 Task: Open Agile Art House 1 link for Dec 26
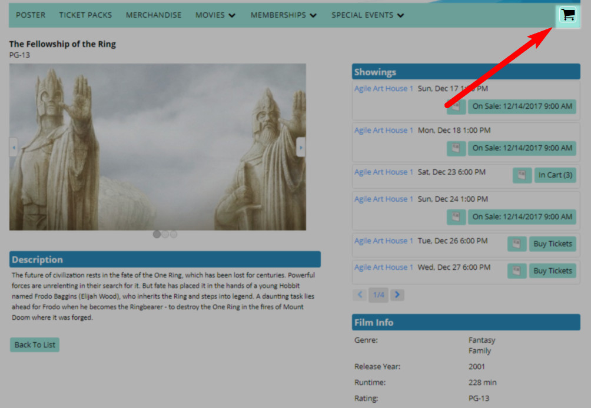(384, 241)
